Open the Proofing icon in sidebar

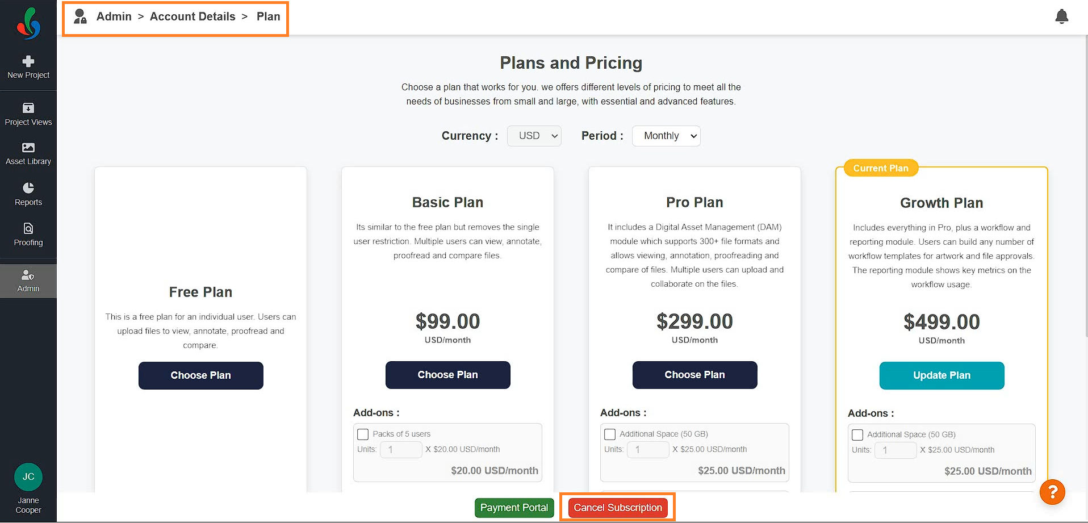click(x=28, y=228)
